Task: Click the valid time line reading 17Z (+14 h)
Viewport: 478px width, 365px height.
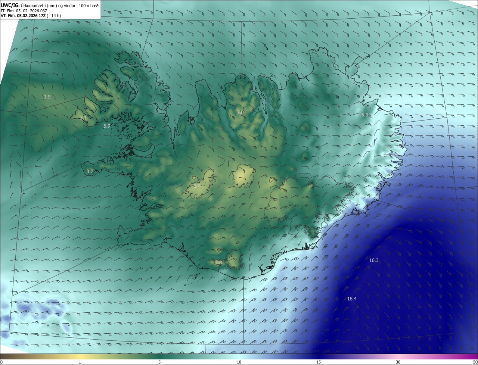Action: [x=31, y=16]
